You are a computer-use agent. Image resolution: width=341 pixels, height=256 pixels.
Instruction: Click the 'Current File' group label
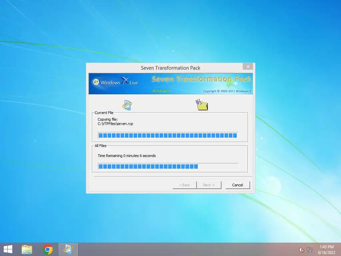coord(104,113)
